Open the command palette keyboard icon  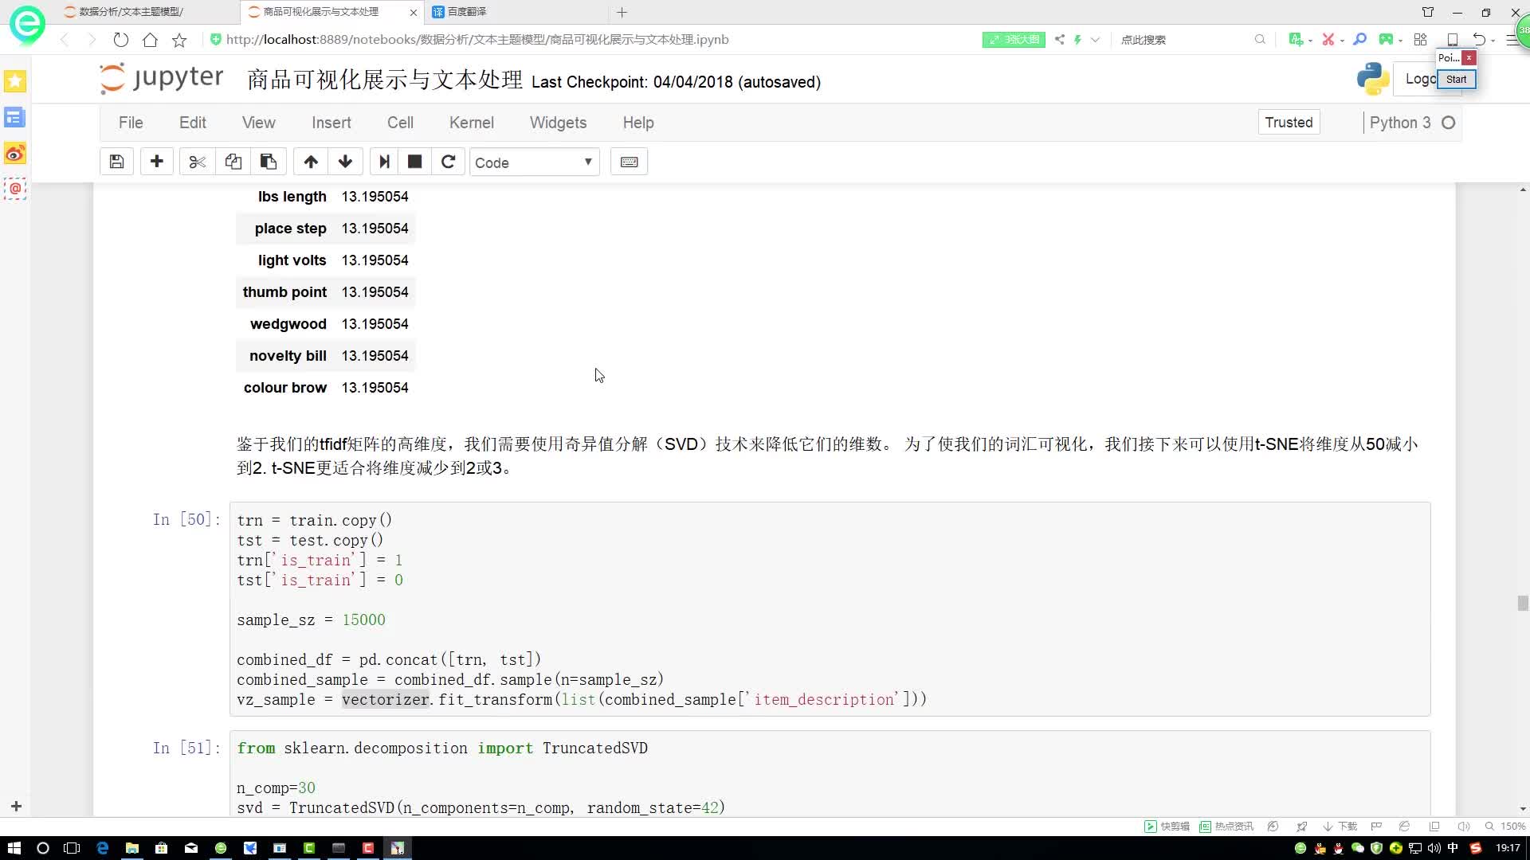click(x=629, y=162)
